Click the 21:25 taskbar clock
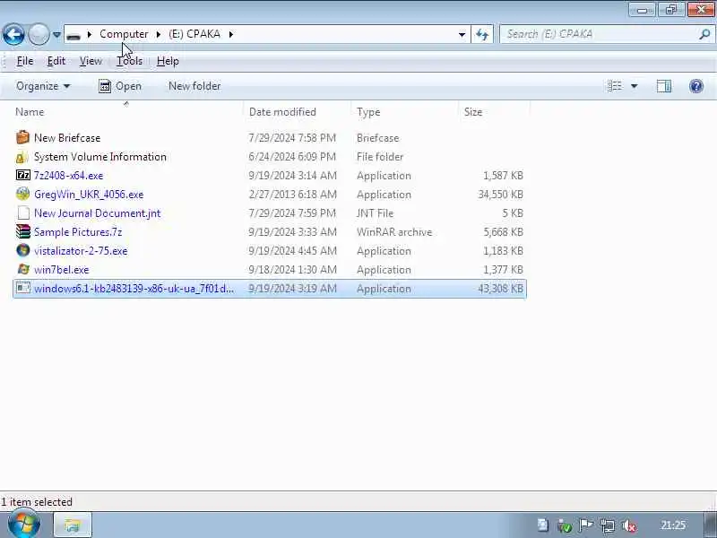Image resolution: width=717 pixels, height=538 pixels. [673, 525]
